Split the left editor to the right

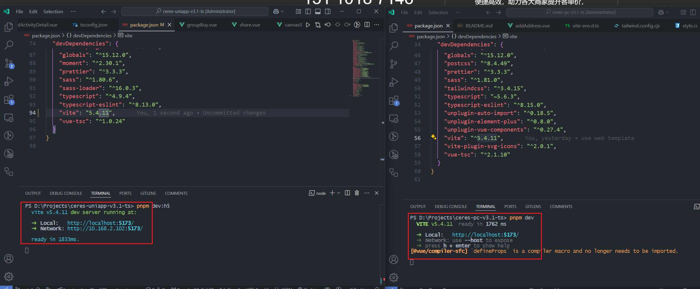pos(367,25)
